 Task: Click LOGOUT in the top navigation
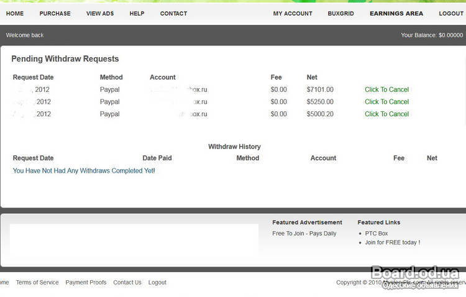coord(451,14)
